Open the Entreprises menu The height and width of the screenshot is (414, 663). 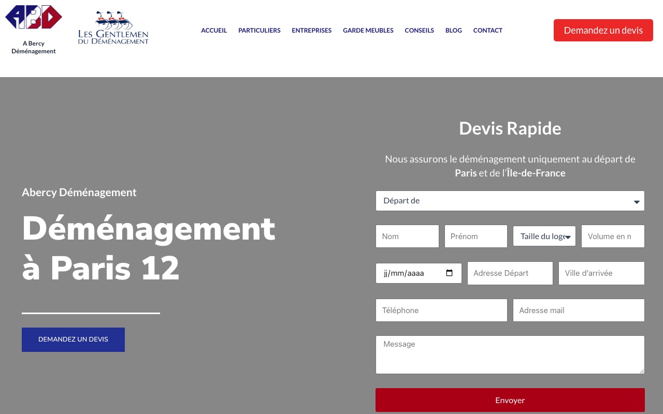click(x=312, y=31)
